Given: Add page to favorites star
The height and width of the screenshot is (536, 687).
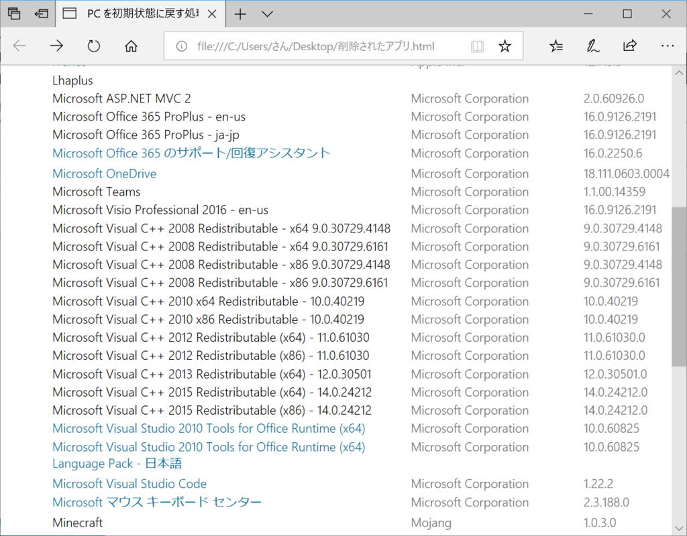Looking at the screenshot, I should coord(505,46).
